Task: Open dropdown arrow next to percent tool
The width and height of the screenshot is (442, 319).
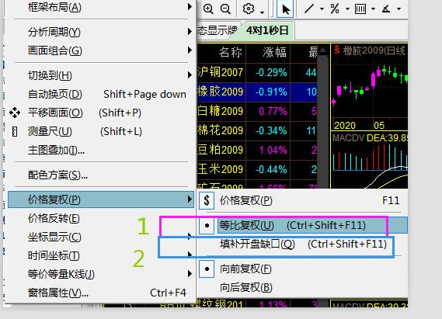Action: tap(347, 9)
